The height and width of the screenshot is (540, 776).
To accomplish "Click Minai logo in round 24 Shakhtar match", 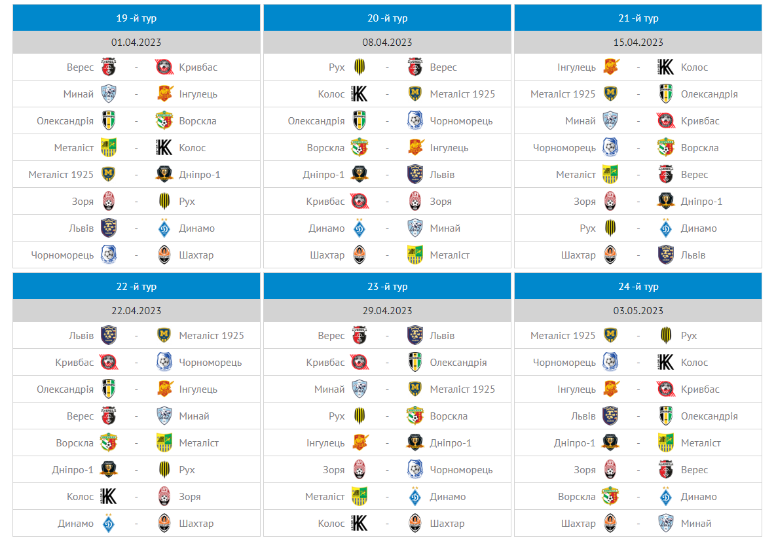I will pyautogui.click(x=666, y=524).
